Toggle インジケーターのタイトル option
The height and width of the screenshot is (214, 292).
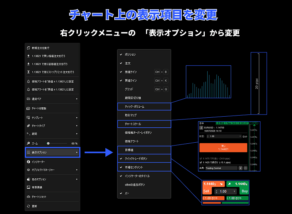[x=144, y=176]
